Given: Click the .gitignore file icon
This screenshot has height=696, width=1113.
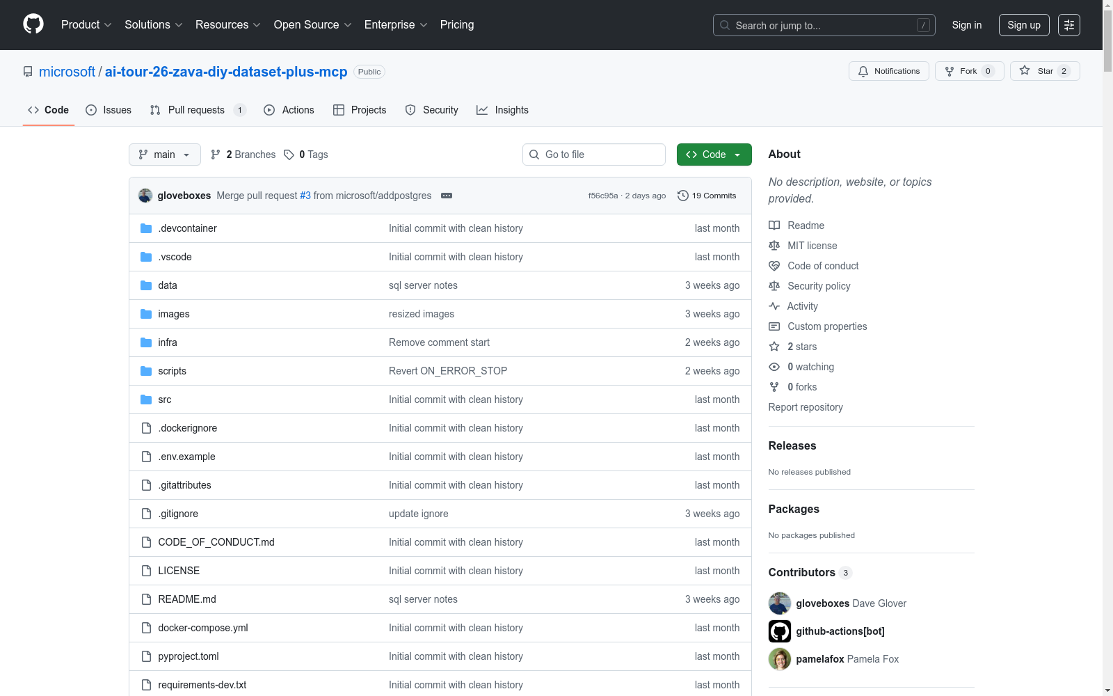Looking at the screenshot, I should (146, 514).
